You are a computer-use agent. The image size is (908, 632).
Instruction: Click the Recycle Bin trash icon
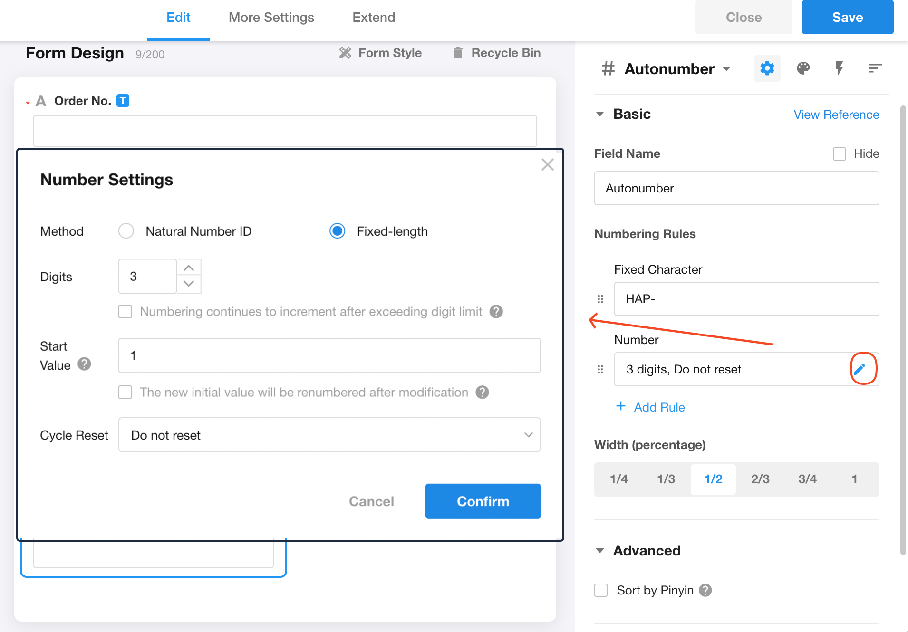(x=458, y=53)
